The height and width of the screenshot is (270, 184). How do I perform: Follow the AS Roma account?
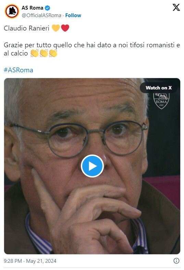point(73,15)
